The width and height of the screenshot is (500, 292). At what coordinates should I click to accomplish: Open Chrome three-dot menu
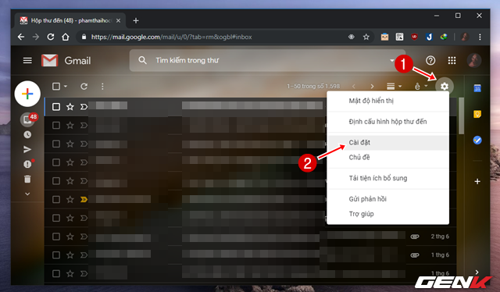click(480, 37)
